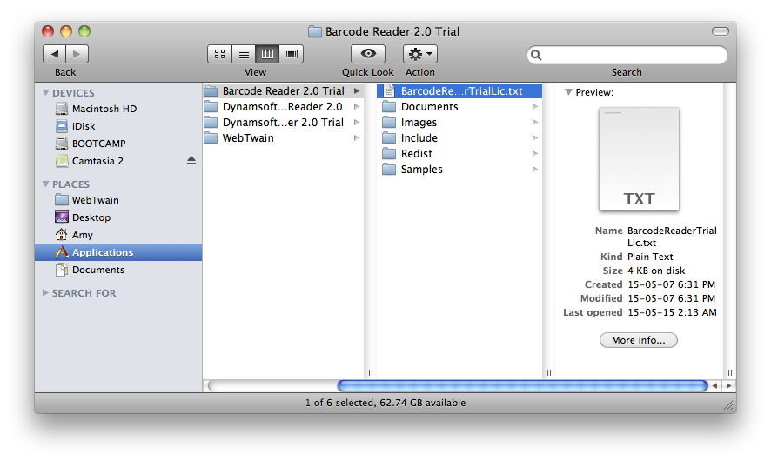
Task: Switch to list view
Action: pos(244,54)
